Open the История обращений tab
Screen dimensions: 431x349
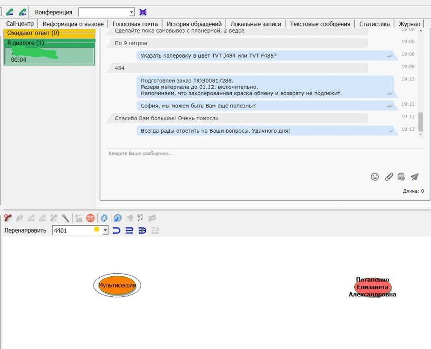pos(194,24)
